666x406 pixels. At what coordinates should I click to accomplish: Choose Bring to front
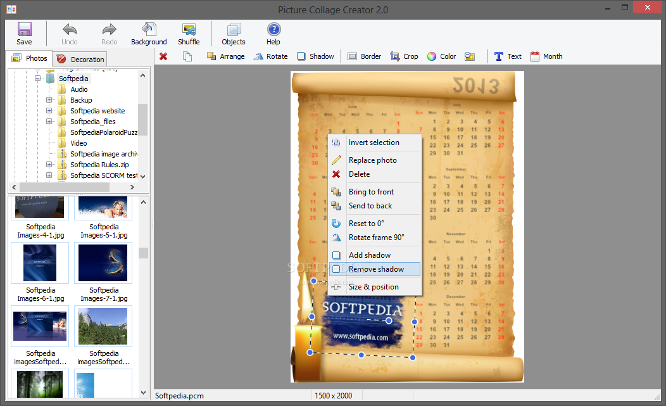(375, 192)
